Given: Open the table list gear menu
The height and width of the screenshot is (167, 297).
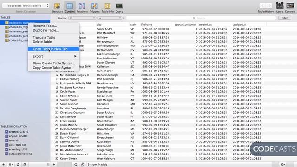Looking at the screenshot, I should (11, 164).
